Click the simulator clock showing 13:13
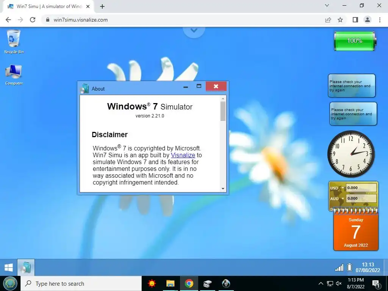The width and height of the screenshot is (388, 291). [x=368, y=268]
